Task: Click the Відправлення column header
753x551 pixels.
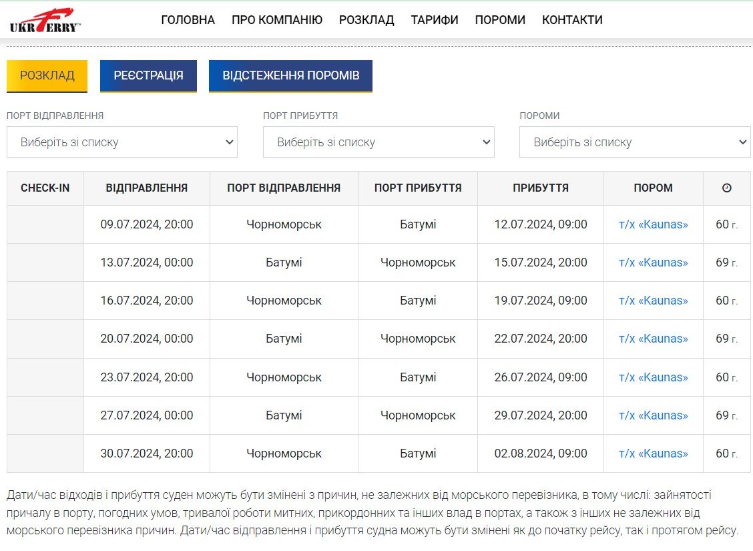Action: coord(147,188)
